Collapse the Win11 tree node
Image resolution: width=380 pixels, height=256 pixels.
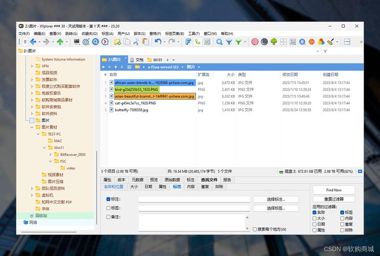pos(44,147)
